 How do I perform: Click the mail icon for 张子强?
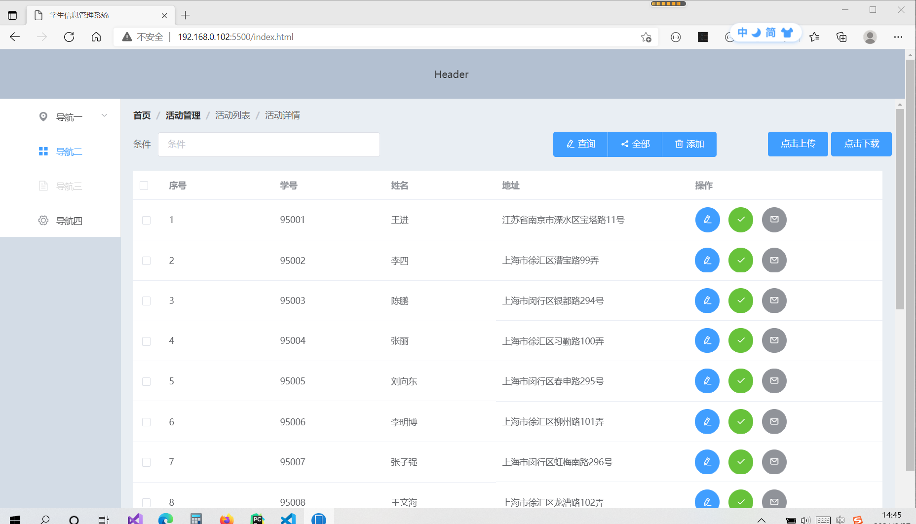point(774,462)
